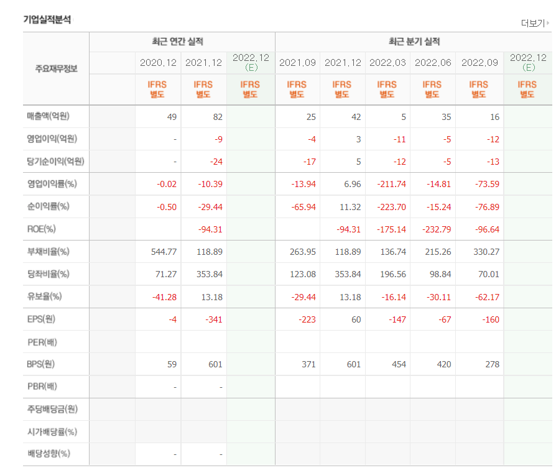This screenshot has width=556, height=468.
Task: Select operating margin value -73.59
Action: click(487, 184)
